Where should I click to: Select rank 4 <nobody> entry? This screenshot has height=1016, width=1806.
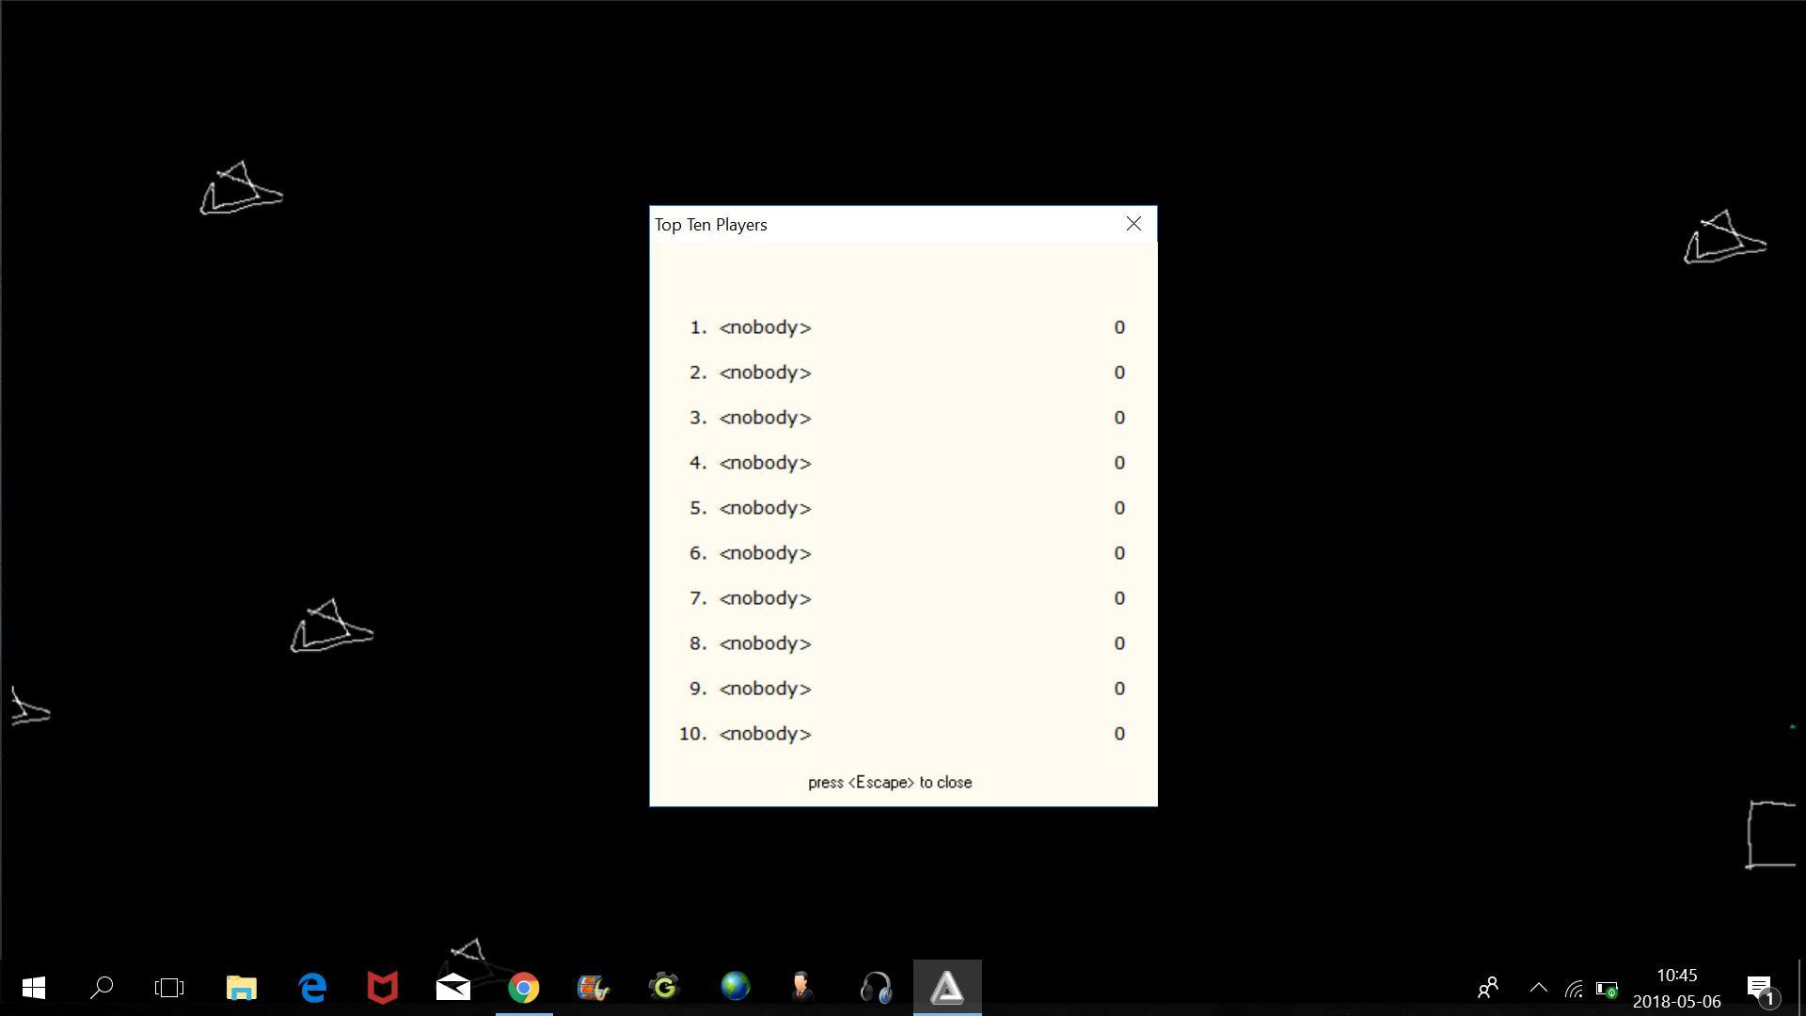pyautogui.click(x=765, y=463)
